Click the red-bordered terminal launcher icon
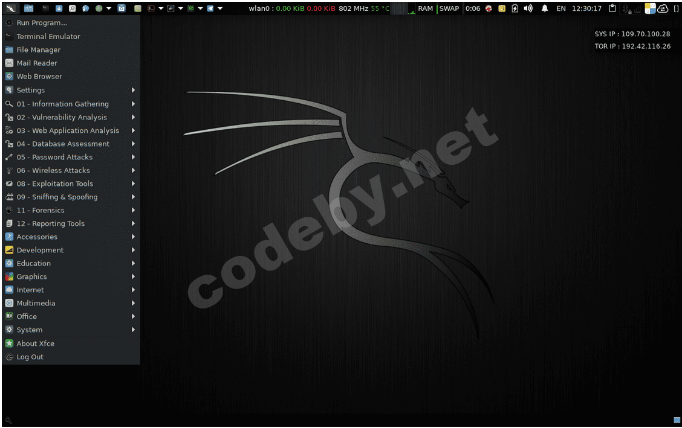 click(151, 8)
